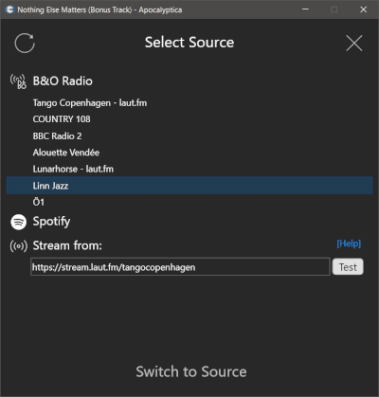Select Lunarhorse - laut.fm station

click(73, 169)
